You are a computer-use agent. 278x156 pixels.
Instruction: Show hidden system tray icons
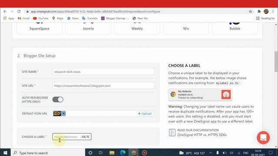(210, 153)
